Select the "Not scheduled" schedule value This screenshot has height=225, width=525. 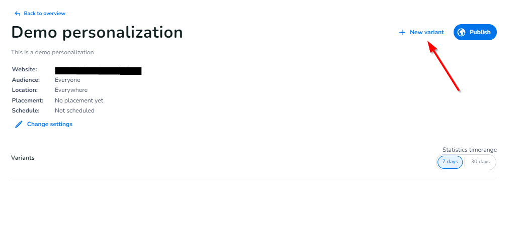[x=74, y=110]
